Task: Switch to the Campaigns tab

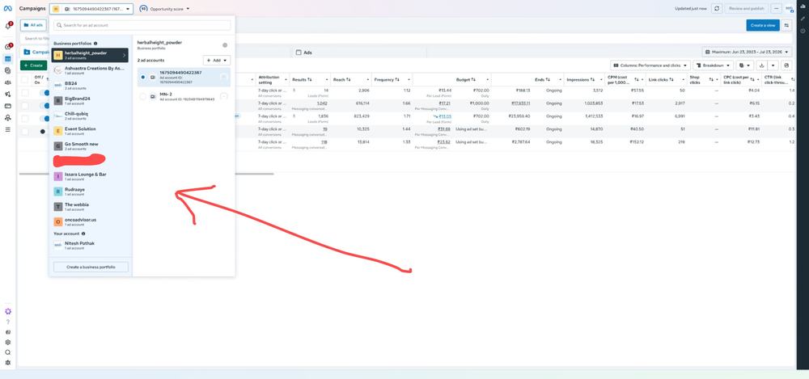Action: click(35, 52)
